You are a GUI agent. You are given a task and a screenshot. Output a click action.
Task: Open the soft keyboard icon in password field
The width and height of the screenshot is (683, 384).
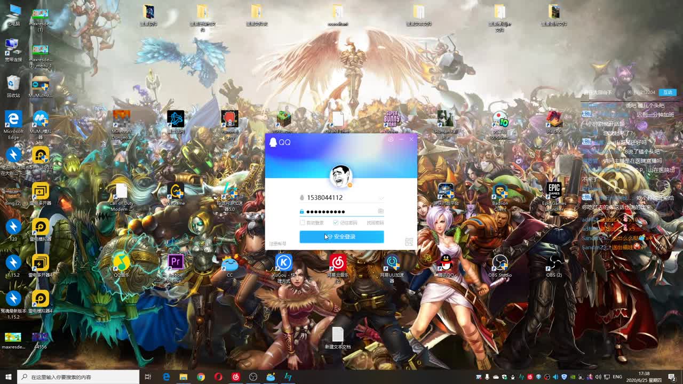pos(380,211)
